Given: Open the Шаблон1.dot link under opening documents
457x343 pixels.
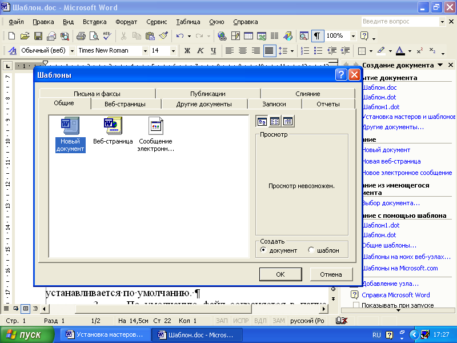Looking at the screenshot, I should [x=381, y=107].
